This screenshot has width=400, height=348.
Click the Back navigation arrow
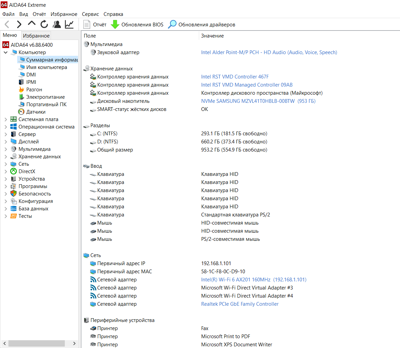coord(7,25)
